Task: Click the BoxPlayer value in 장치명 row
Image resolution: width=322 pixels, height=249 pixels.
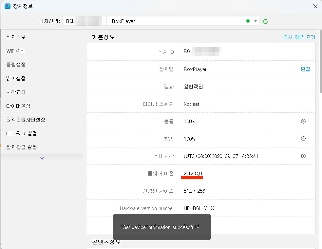Action: (195, 69)
